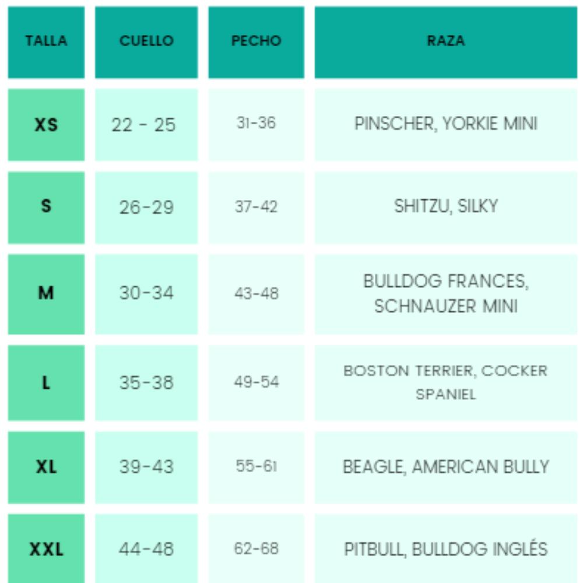
Task: Select the BULLDOG FRANCES, SCHNAUZER MINI cell
Action: (446, 294)
